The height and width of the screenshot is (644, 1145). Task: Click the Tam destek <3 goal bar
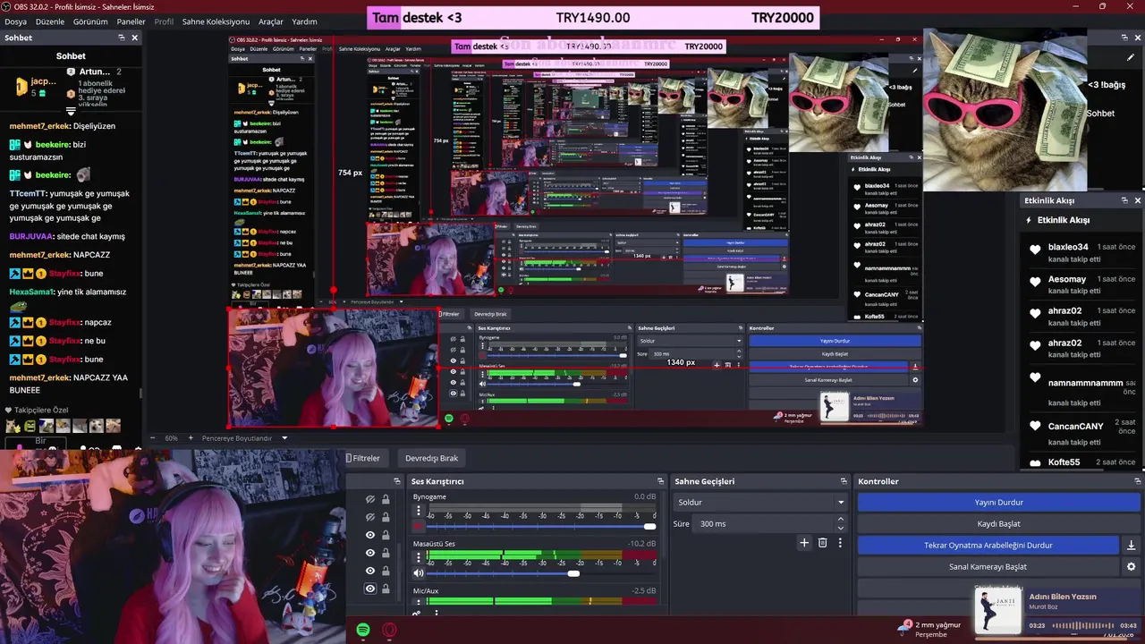pos(593,17)
